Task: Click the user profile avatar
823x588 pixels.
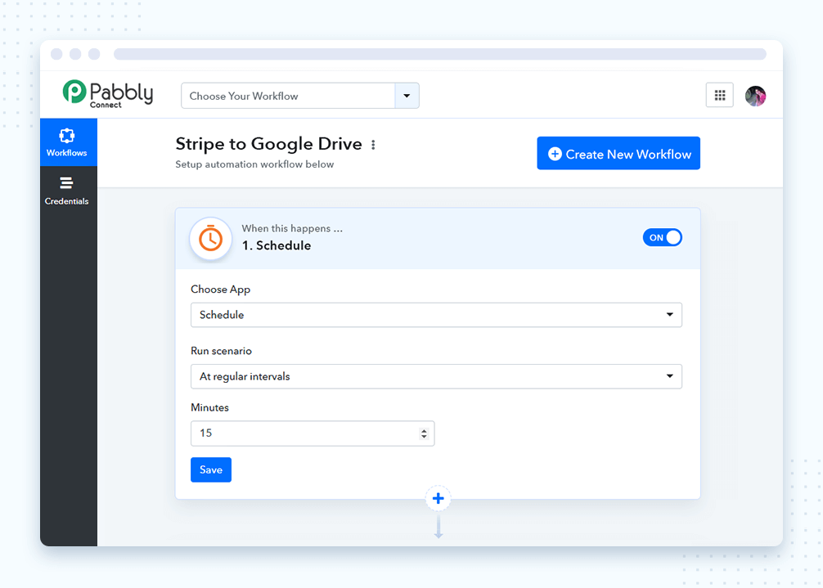Action: [755, 96]
